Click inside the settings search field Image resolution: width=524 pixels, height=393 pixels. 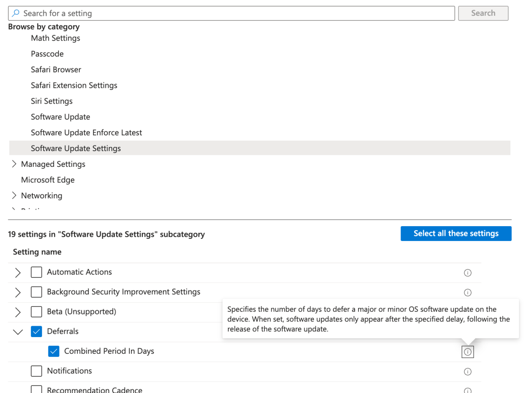[131, 13]
